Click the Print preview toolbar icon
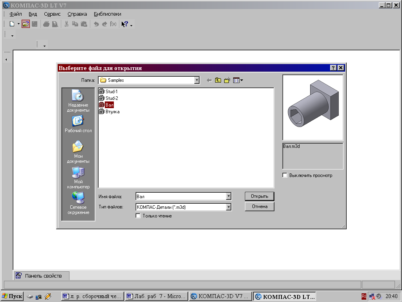The width and height of the screenshot is (402, 302). [x=55, y=24]
